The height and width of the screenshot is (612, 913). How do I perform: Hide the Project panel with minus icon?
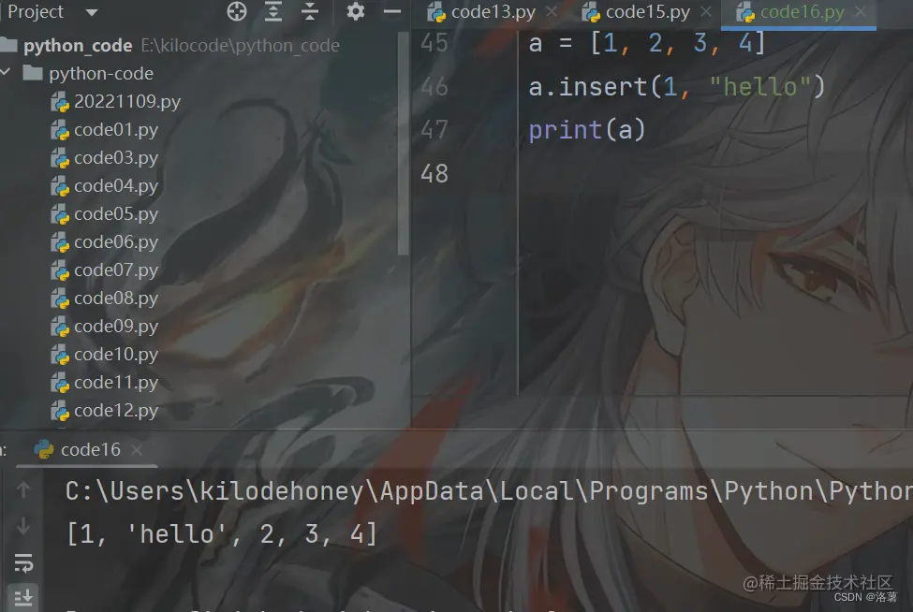(391, 11)
